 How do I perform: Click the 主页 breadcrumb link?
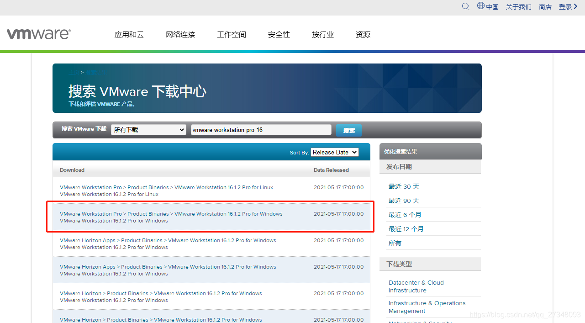tap(74, 72)
